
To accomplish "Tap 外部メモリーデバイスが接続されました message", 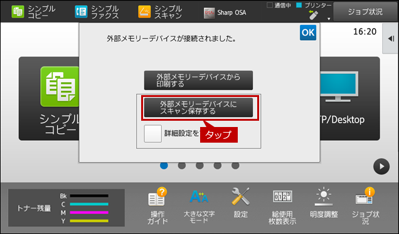I will click(x=171, y=39).
